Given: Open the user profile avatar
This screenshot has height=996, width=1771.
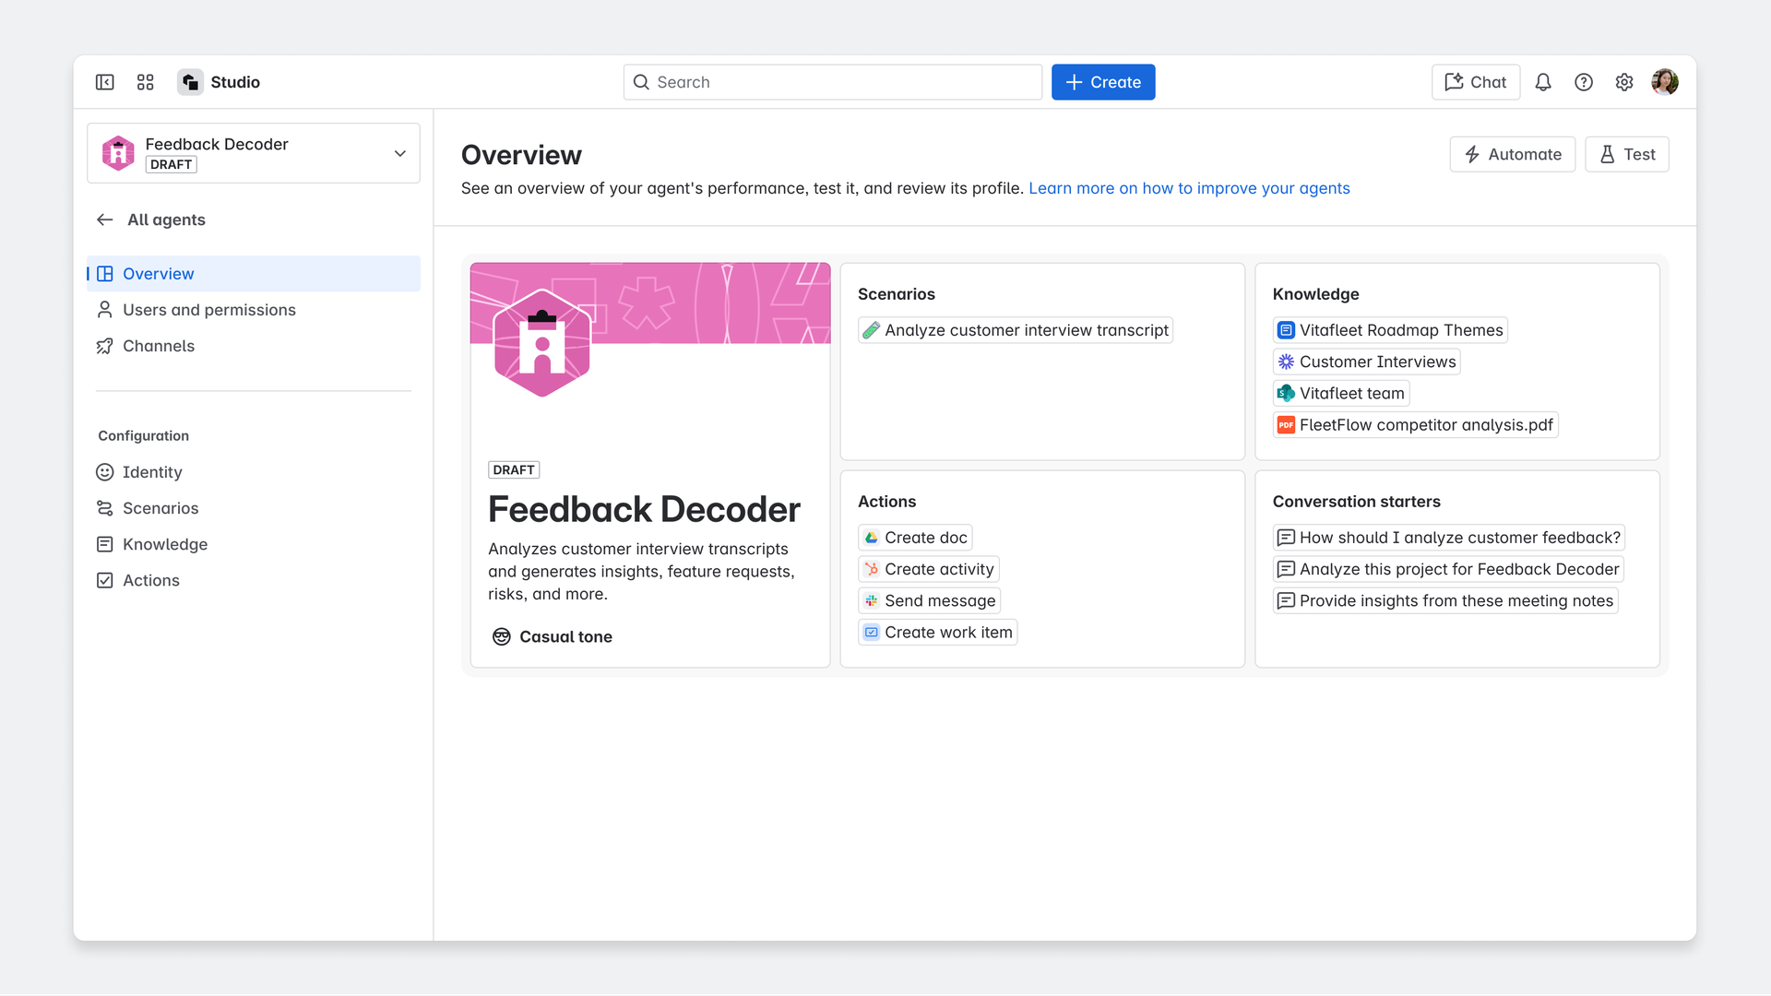Looking at the screenshot, I should (x=1665, y=82).
